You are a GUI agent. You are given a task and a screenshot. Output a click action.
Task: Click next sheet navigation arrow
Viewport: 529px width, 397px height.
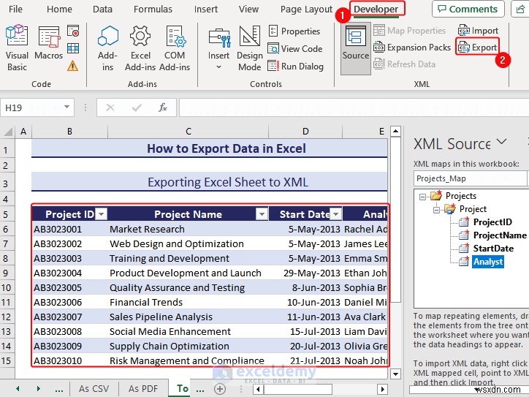click(39, 388)
